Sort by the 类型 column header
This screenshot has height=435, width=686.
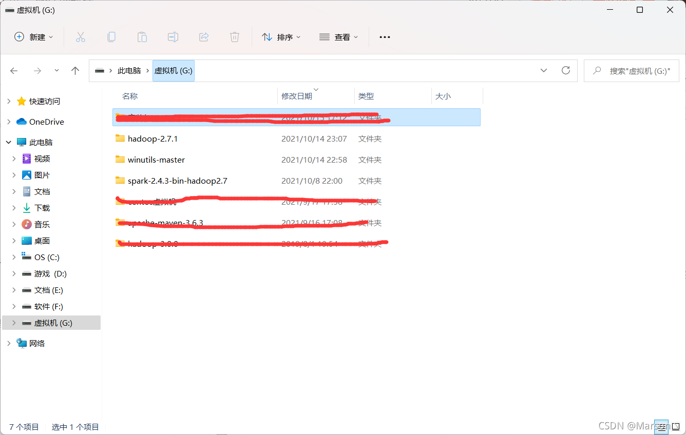pyautogui.click(x=366, y=96)
